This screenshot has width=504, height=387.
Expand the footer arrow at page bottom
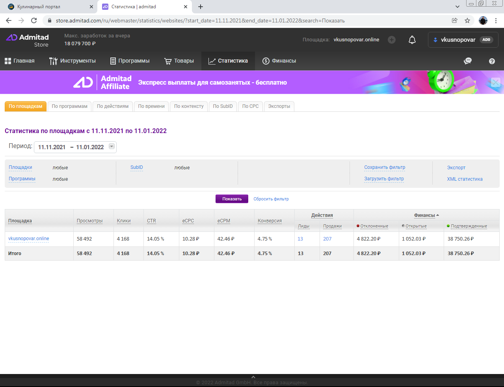click(253, 377)
